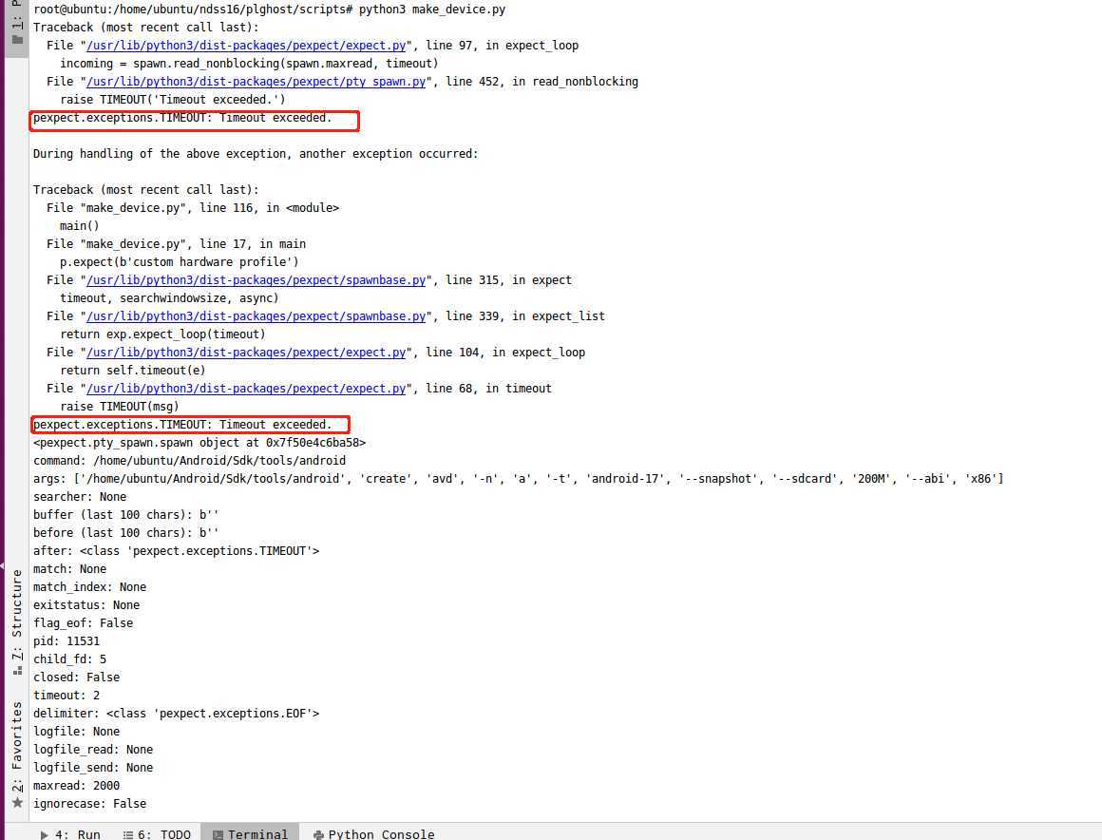Open the Structure side panel tab
Viewport: 1102px width, 840px height.
pos(17,622)
